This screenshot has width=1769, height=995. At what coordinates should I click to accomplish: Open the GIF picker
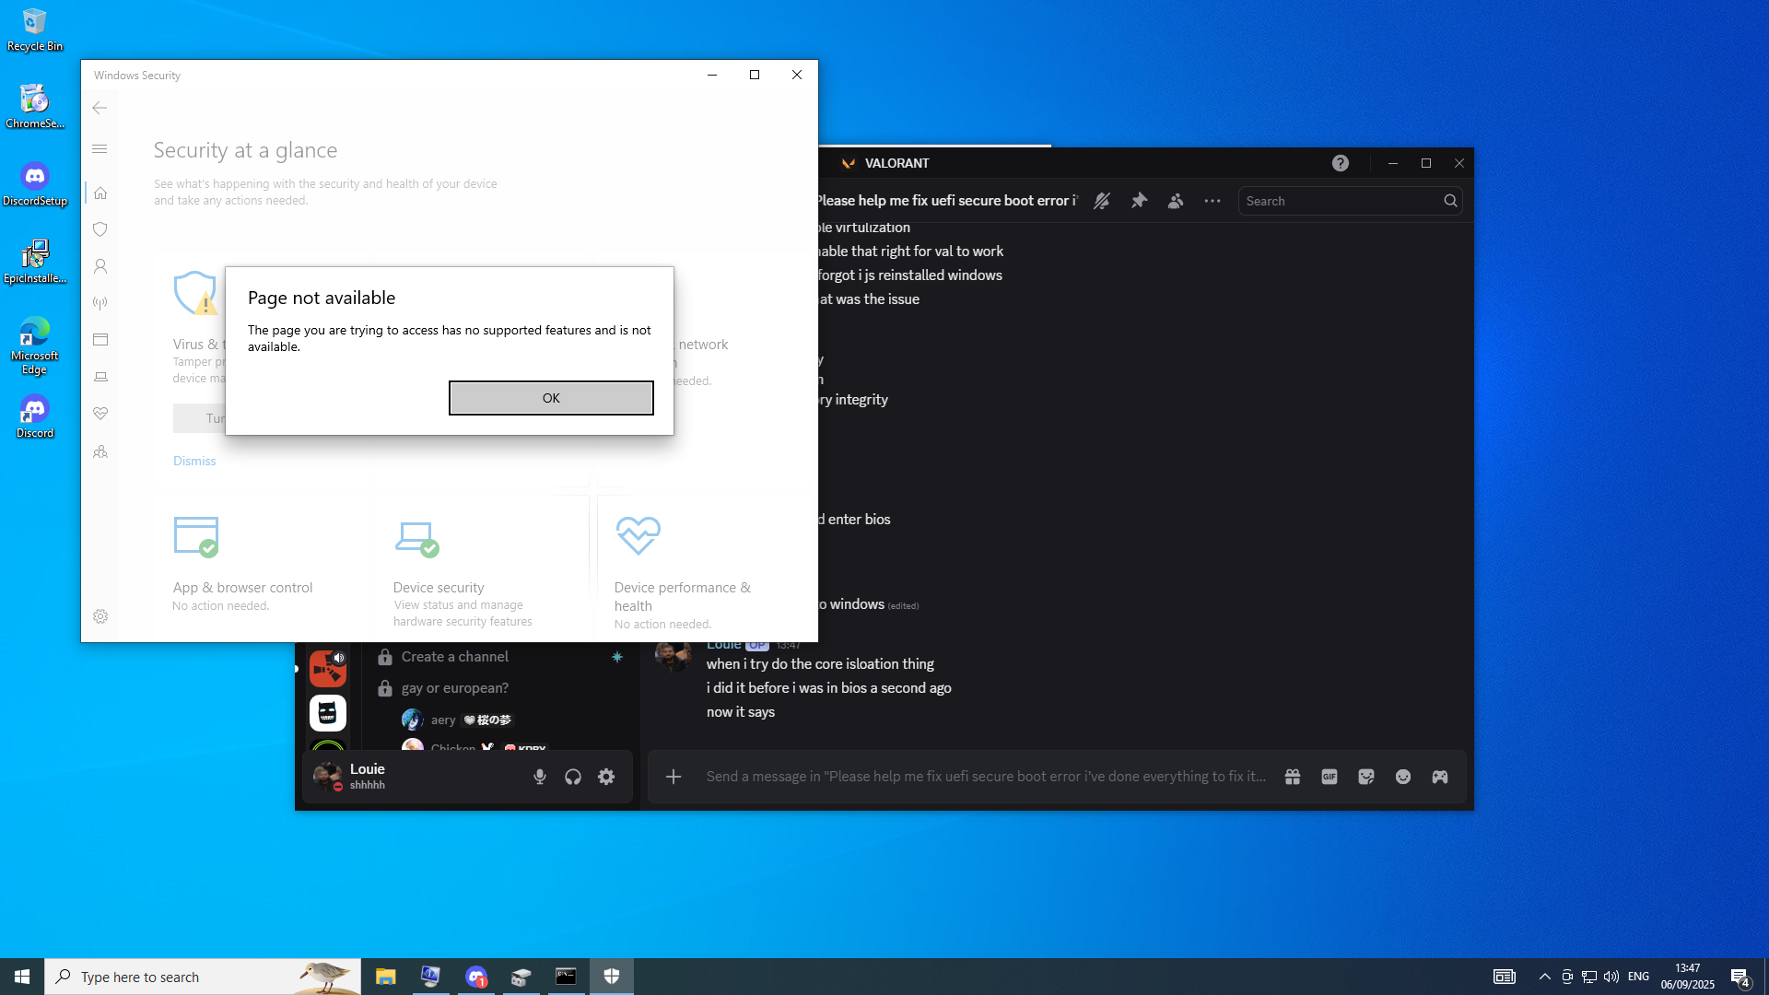[x=1330, y=777]
